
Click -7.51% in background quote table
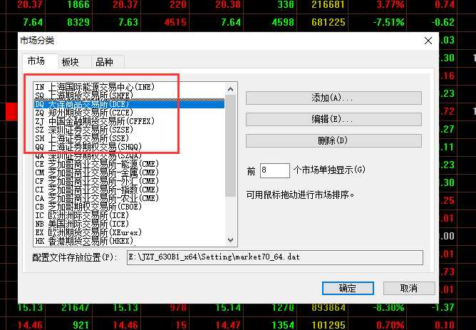click(388, 22)
